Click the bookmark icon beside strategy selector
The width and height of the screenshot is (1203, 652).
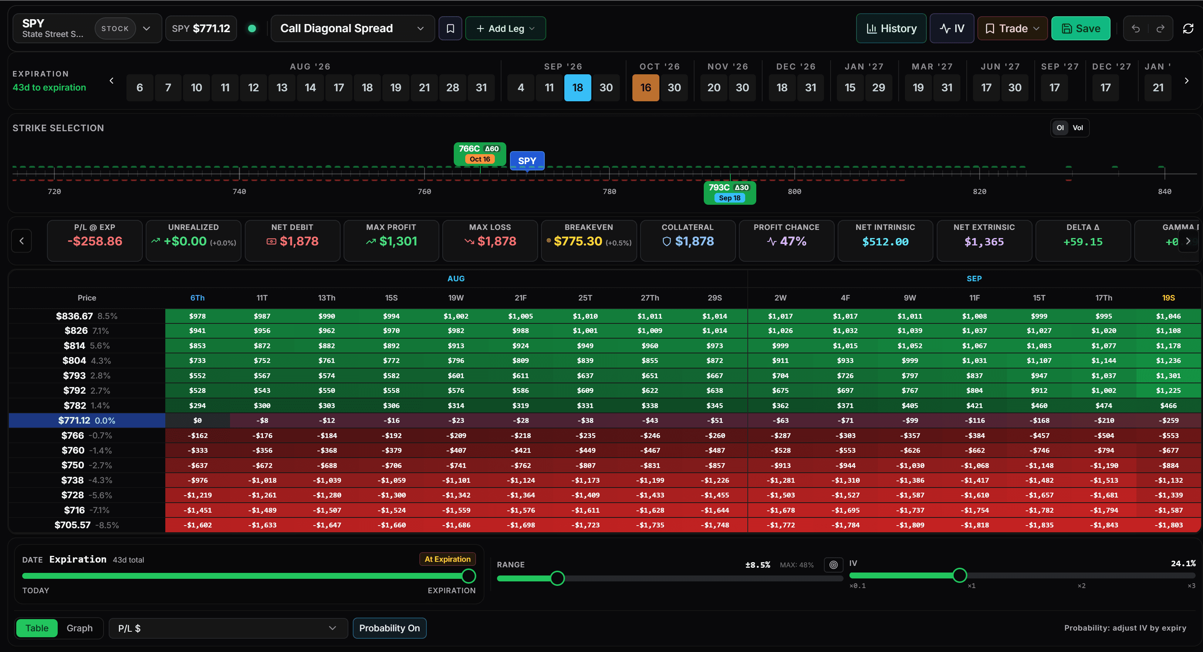450,28
